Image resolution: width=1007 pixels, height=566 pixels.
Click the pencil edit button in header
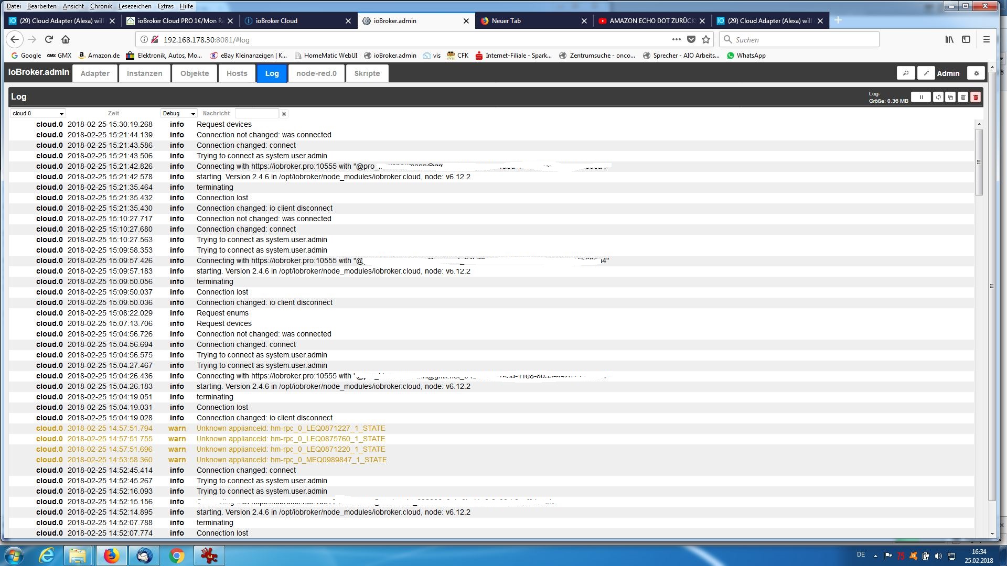point(926,73)
